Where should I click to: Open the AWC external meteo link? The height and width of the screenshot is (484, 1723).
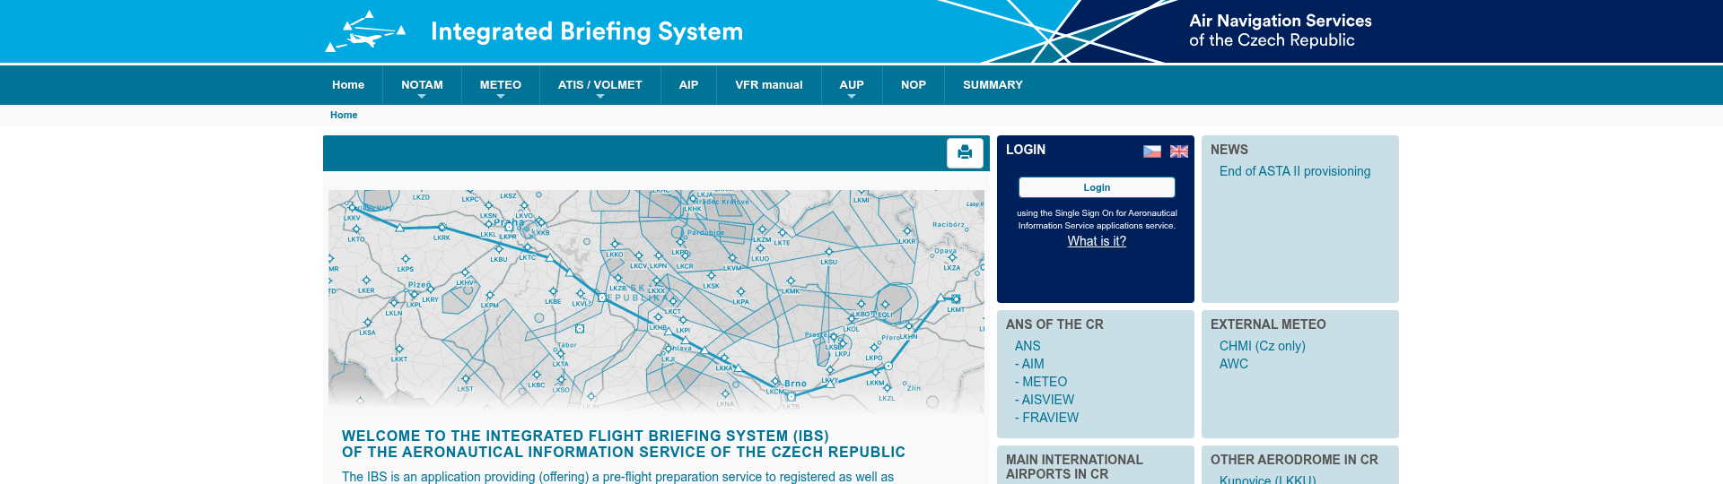pos(1234,364)
